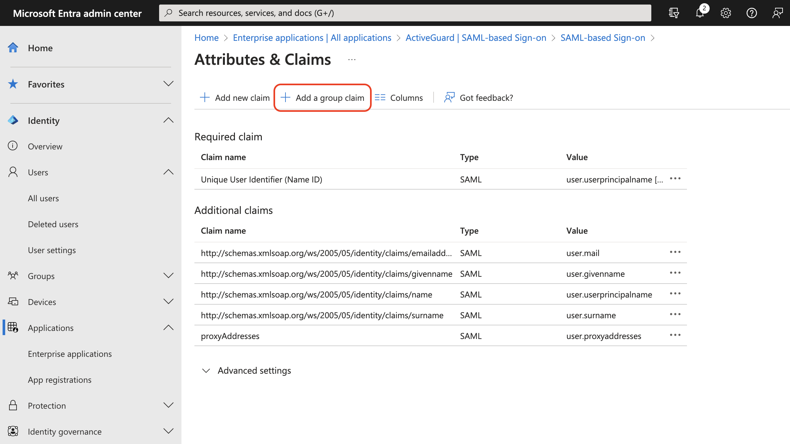Viewport: 790px width, 444px height.
Task: Select the emailaddress claim name
Action: [326, 253]
